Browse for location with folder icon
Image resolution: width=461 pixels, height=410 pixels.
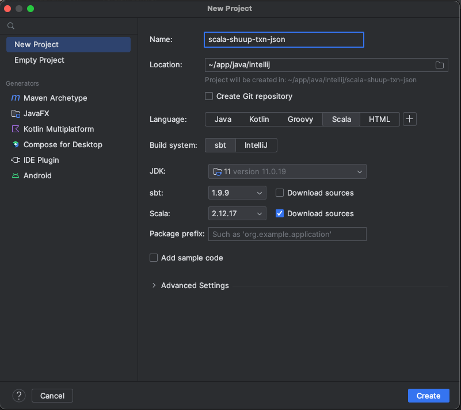[x=440, y=65]
